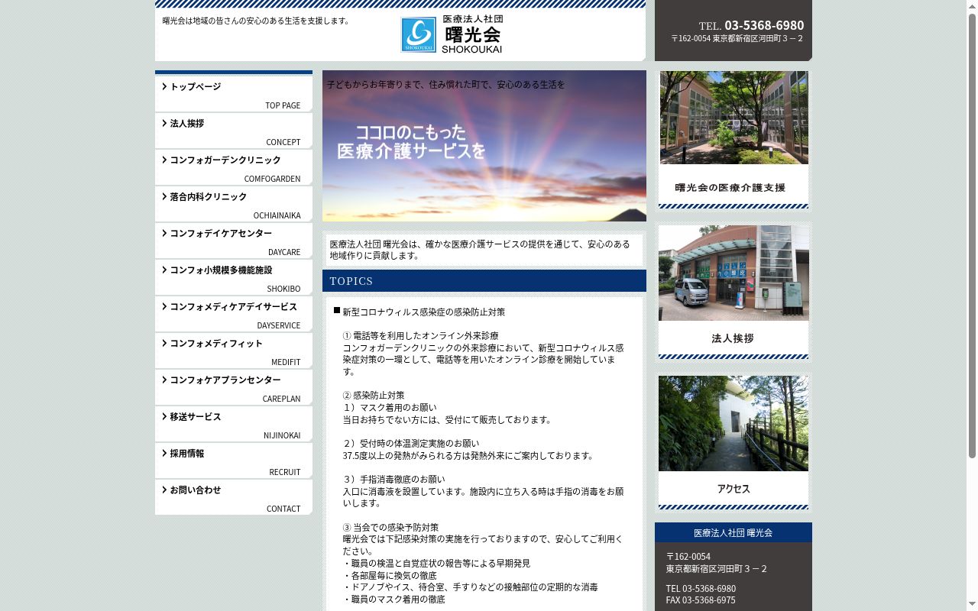Screen dimensions: 978x611
Task: Click the ① 電話等を利用したオンライン外来診療 line
Action: coord(420,336)
